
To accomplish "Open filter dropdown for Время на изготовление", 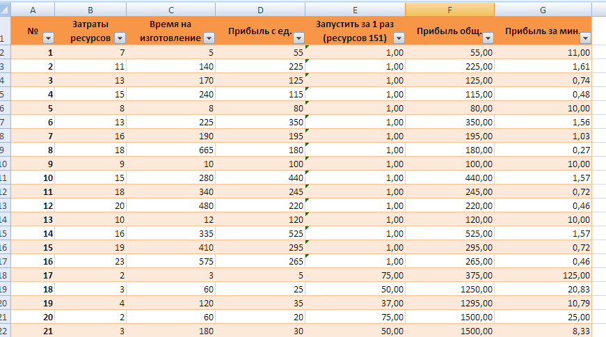I will [x=209, y=38].
